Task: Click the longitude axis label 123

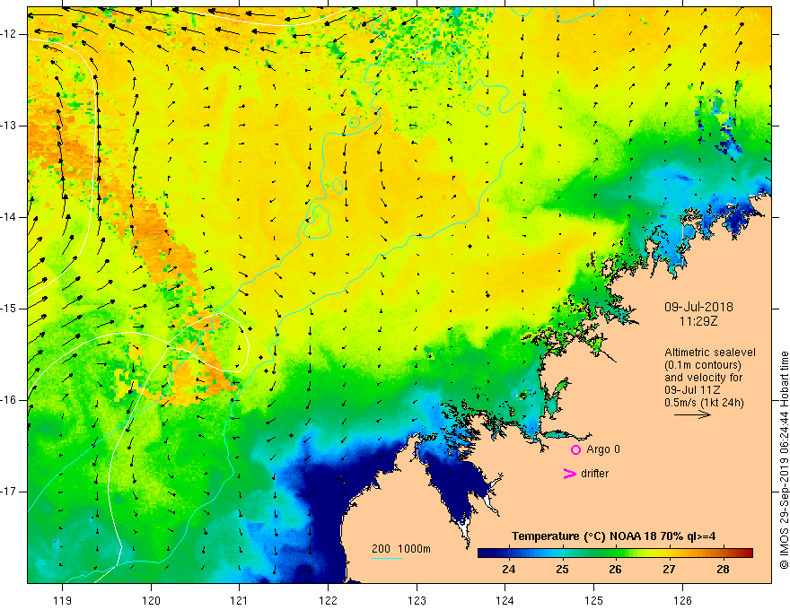Action: coord(417,600)
